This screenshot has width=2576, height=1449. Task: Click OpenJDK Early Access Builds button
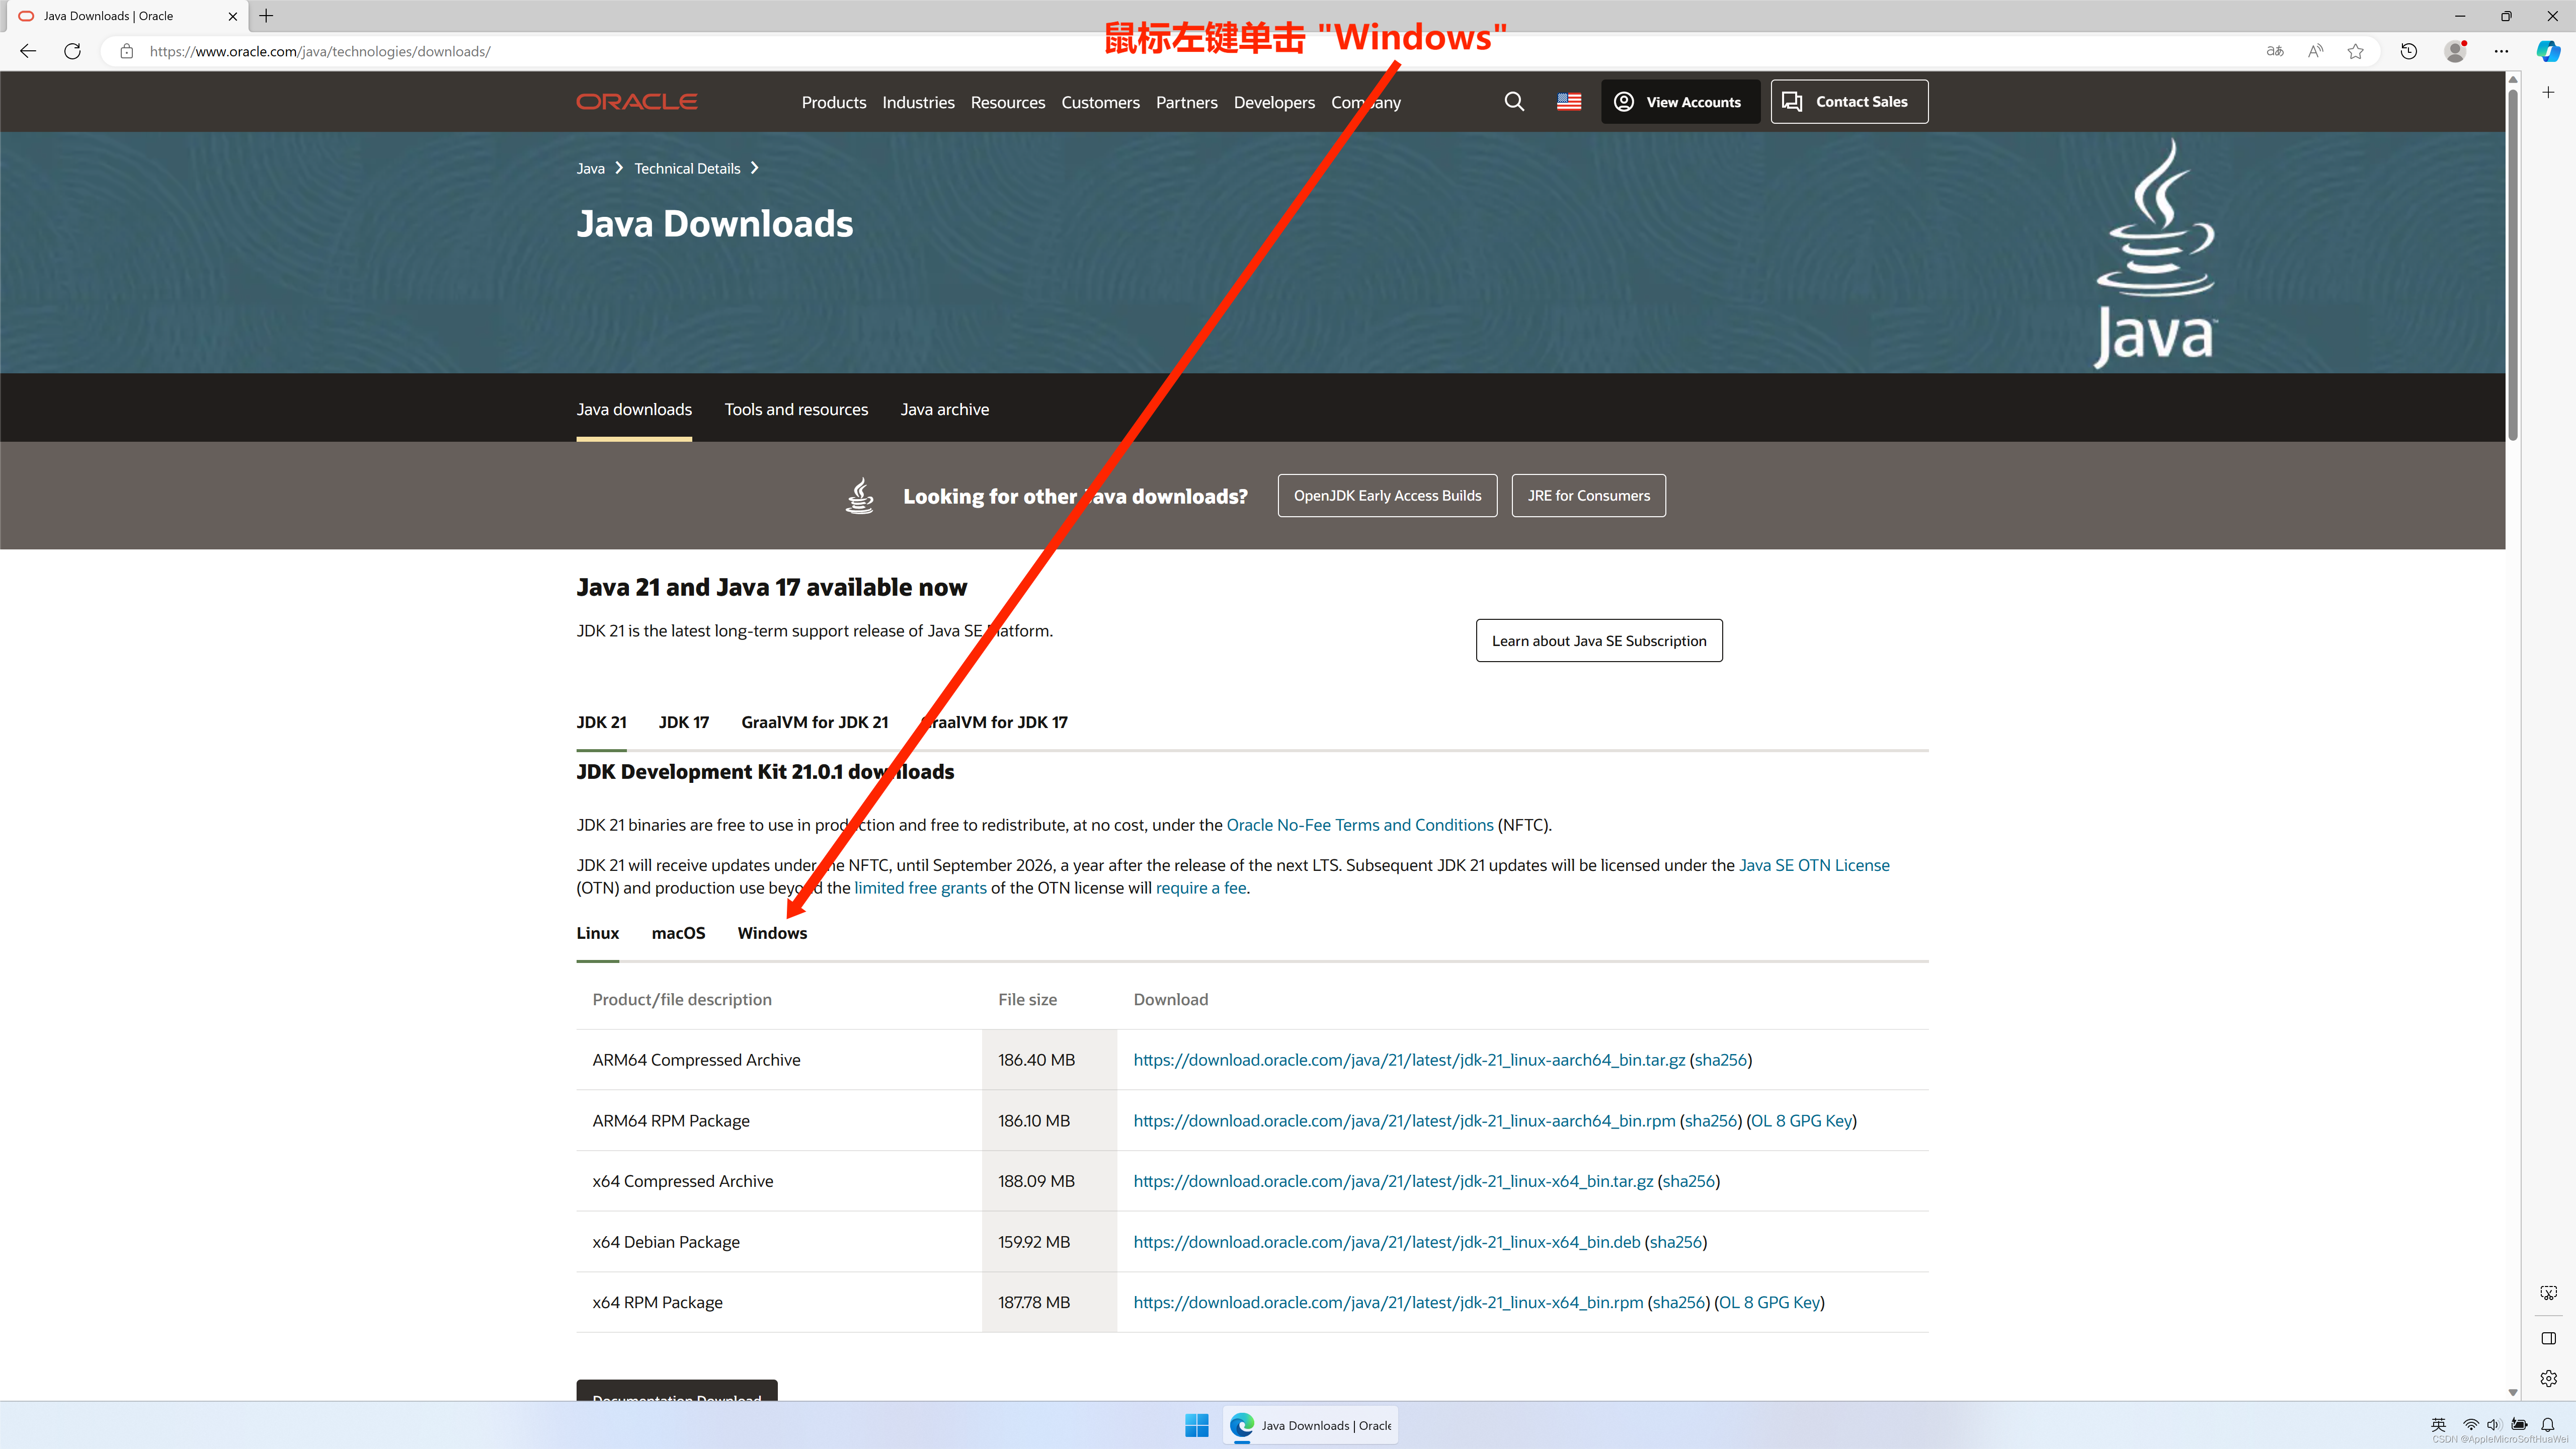tap(1387, 495)
